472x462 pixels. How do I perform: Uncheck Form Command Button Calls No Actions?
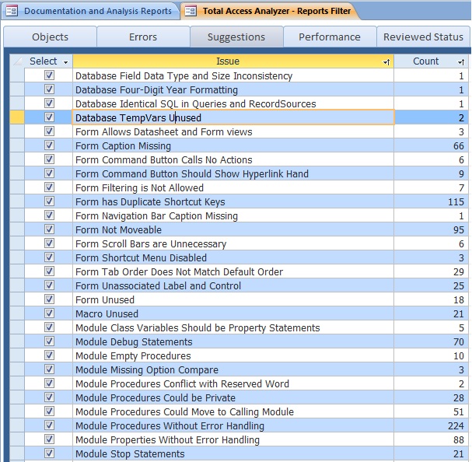pyautogui.click(x=49, y=159)
